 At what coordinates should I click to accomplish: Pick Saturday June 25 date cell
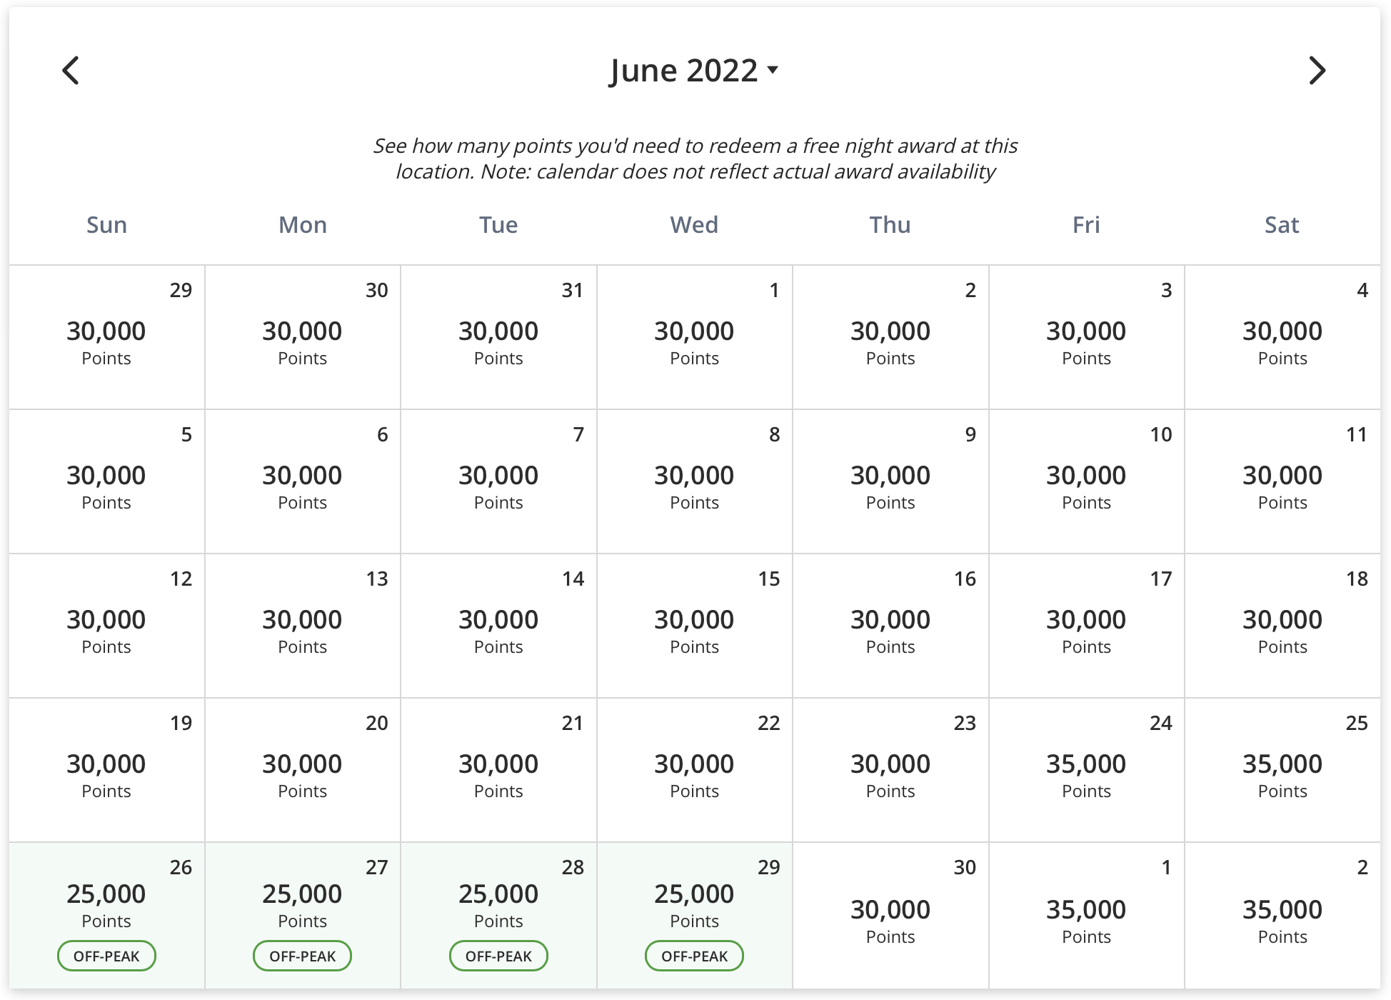1282,770
